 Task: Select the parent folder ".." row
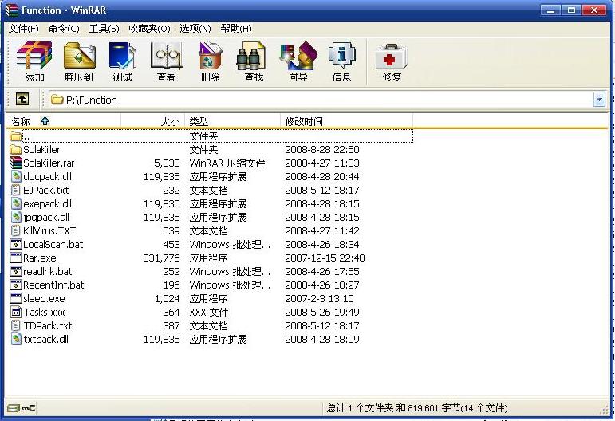point(211,136)
